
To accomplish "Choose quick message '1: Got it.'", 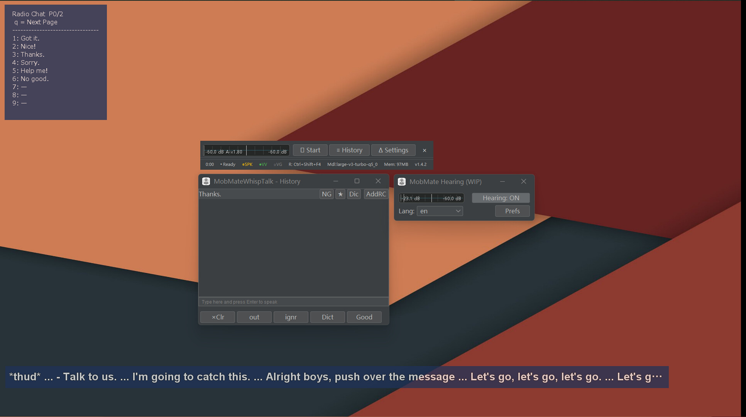I will (26, 38).
